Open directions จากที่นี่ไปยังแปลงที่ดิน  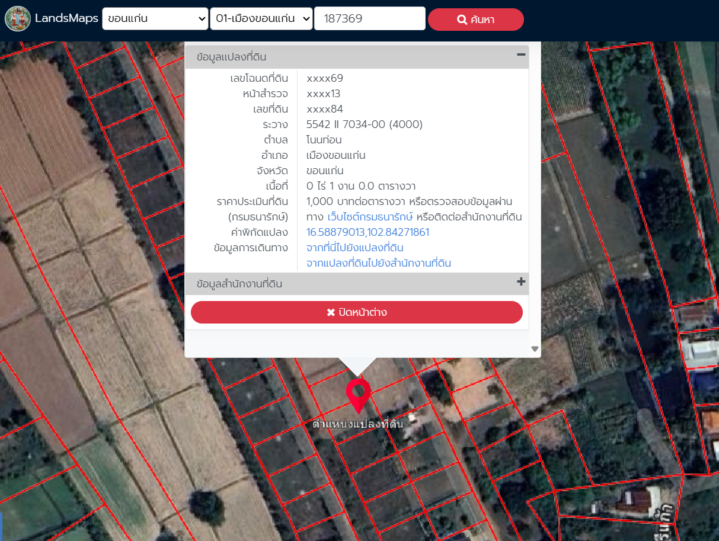[354, 248]
